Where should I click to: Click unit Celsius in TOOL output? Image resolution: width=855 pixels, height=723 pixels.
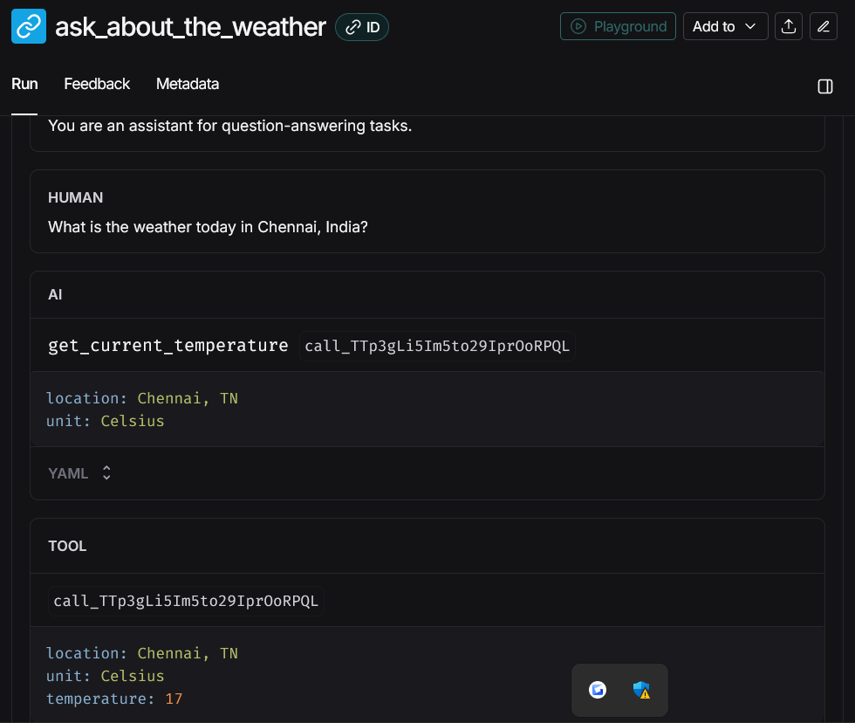(x=106, y=676)
